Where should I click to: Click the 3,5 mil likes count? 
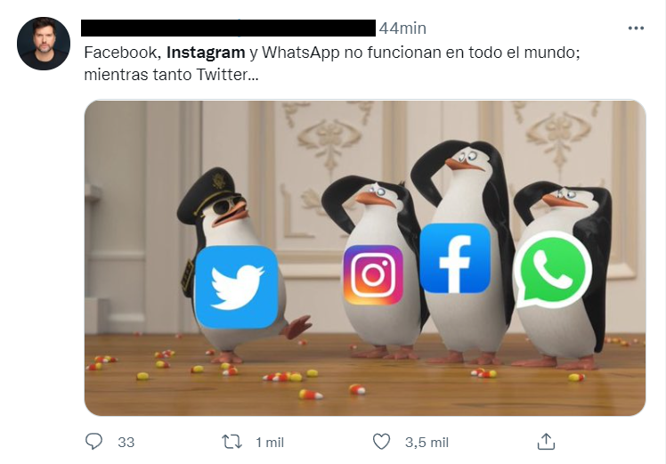pos(426,443)
